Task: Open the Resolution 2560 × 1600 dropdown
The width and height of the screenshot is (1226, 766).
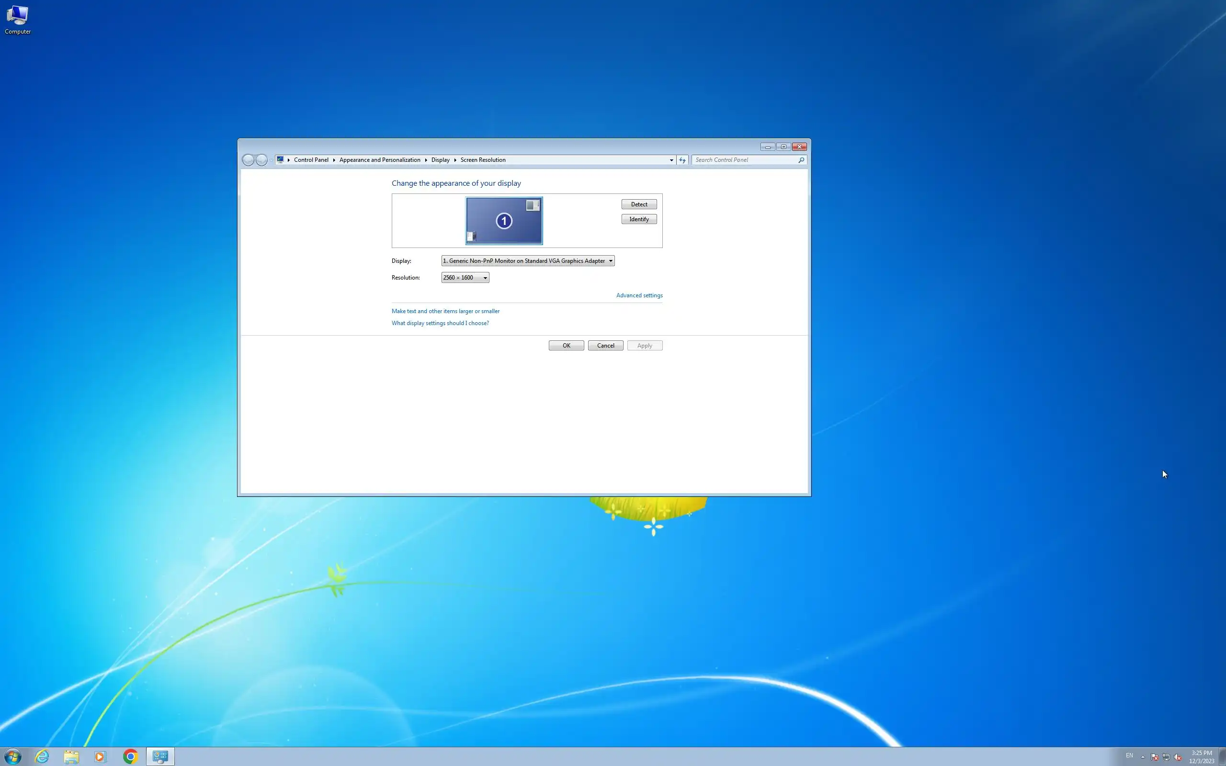Action: pyautogui.click(x=465, y=278)
